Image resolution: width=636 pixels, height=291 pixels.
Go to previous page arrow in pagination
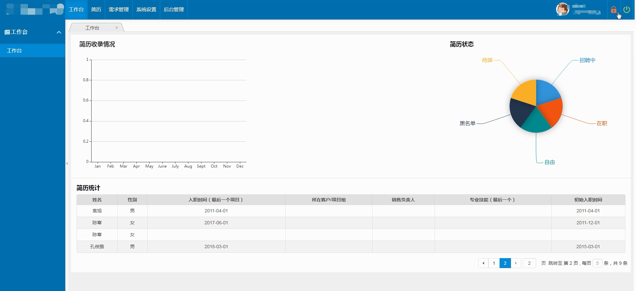point(483,263)
